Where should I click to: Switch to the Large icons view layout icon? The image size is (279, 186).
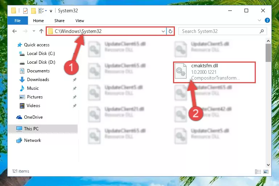[266, 172]
